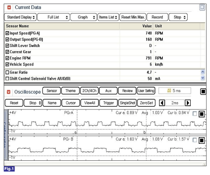Switch to the 2Ch/4Ch option
Image resolution: width=210 pixels, height=175 pixels.
(x=89, y=91)
